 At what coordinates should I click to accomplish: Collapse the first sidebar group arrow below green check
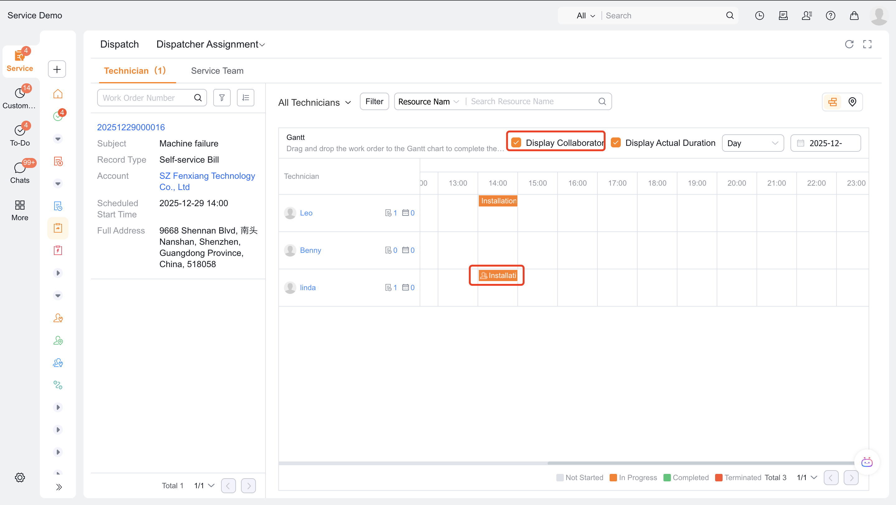[58, 139]
